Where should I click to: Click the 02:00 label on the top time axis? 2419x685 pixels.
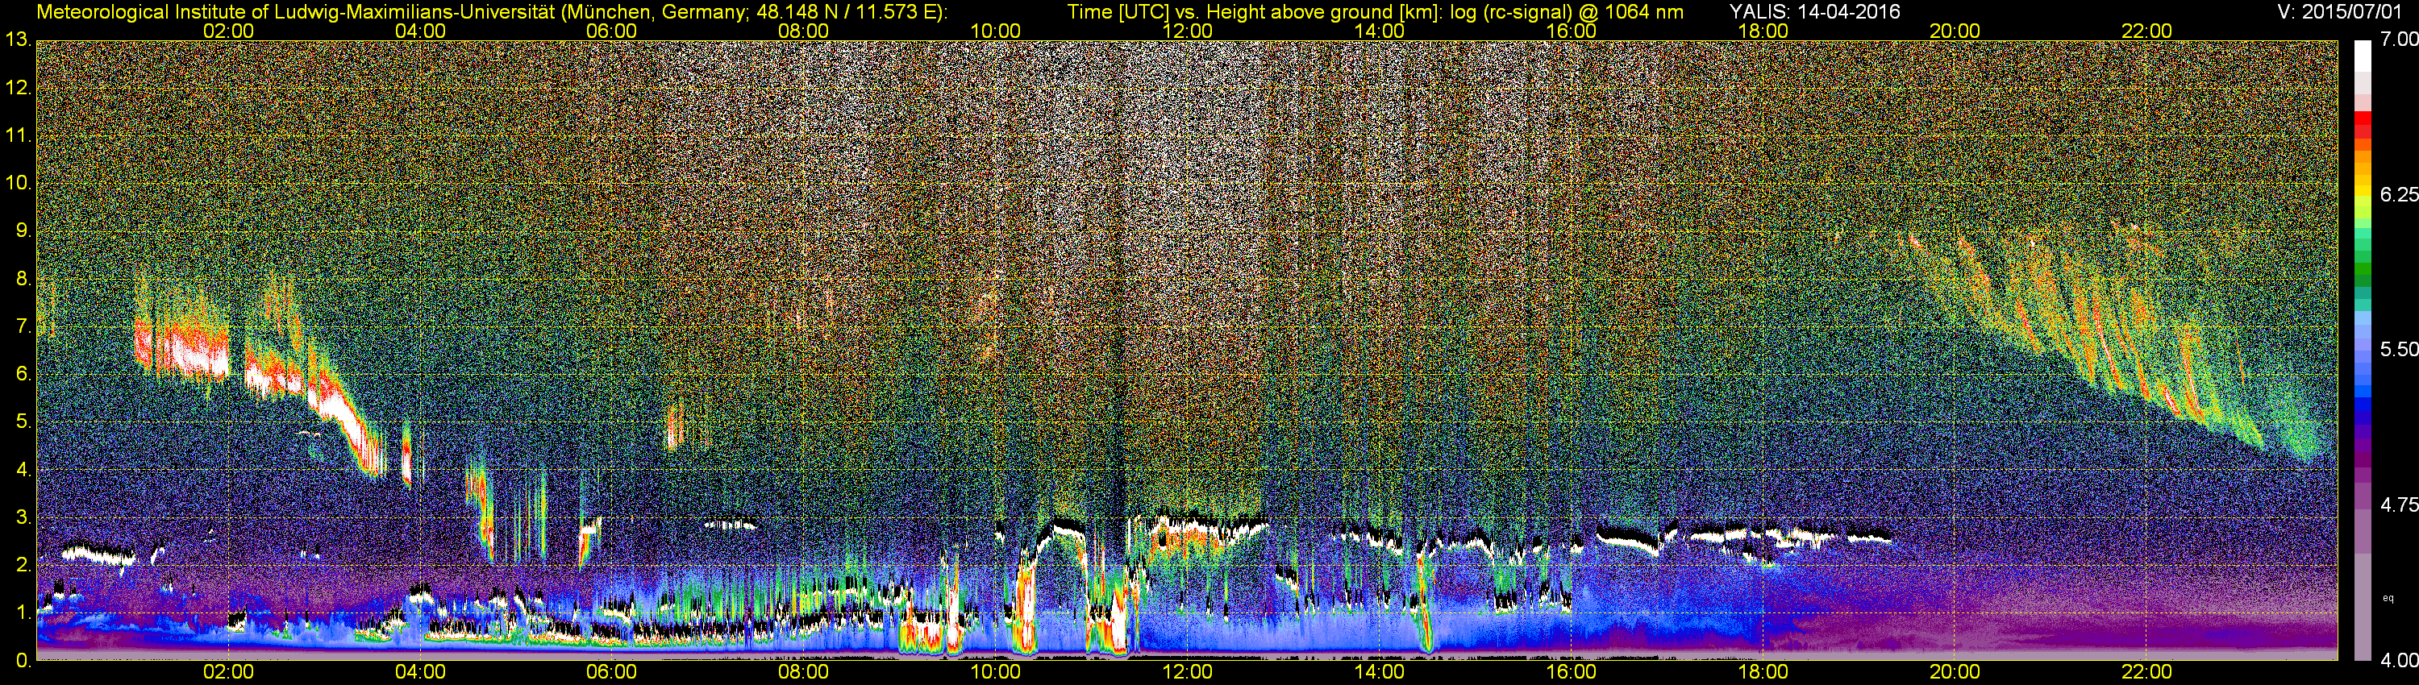[x=228, y=31]
